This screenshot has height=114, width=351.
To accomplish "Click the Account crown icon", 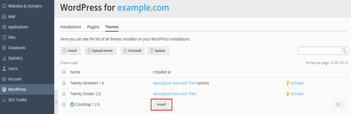I will click(x=4, y=79).
